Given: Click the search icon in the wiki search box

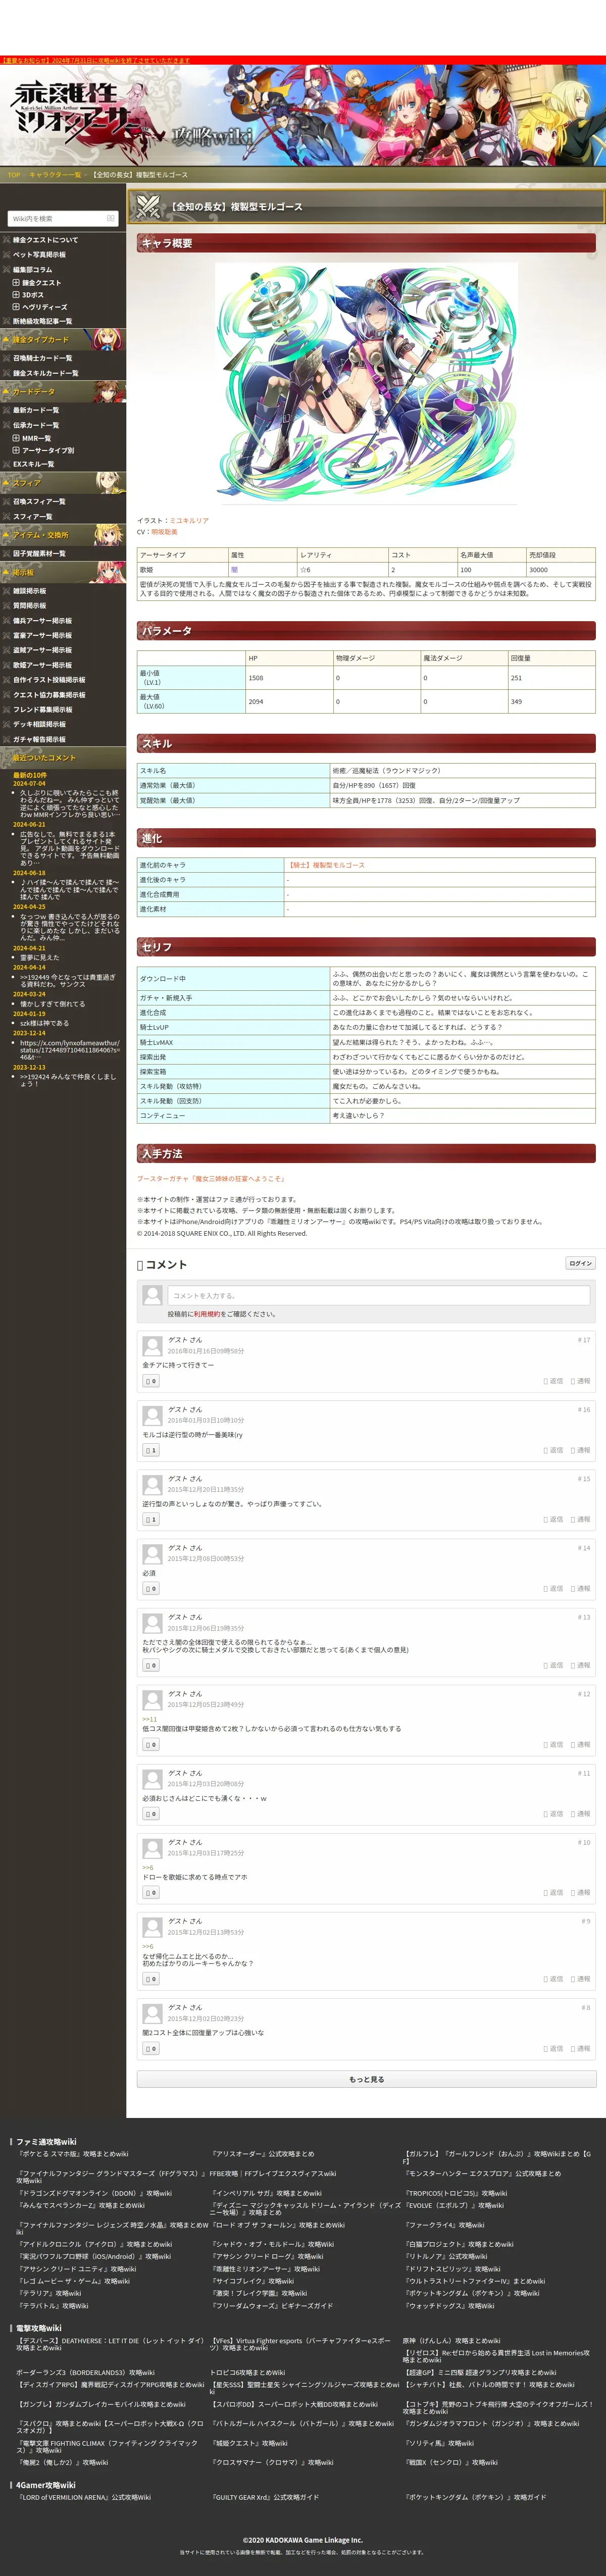Looking at the screenshot, I should coord(110,218).
